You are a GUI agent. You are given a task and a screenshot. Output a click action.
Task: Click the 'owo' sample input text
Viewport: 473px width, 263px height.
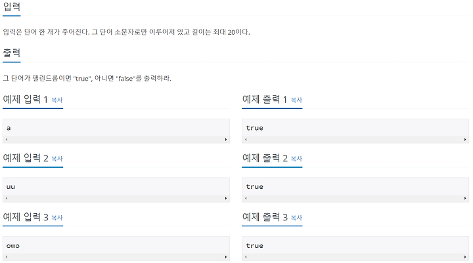click(13, 246)
